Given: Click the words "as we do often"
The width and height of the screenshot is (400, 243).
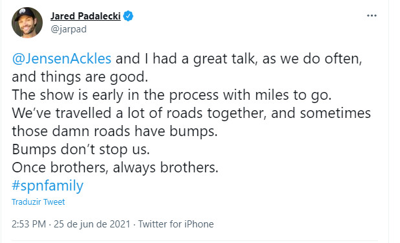Looking at the screenshot, I should (312, 58).
